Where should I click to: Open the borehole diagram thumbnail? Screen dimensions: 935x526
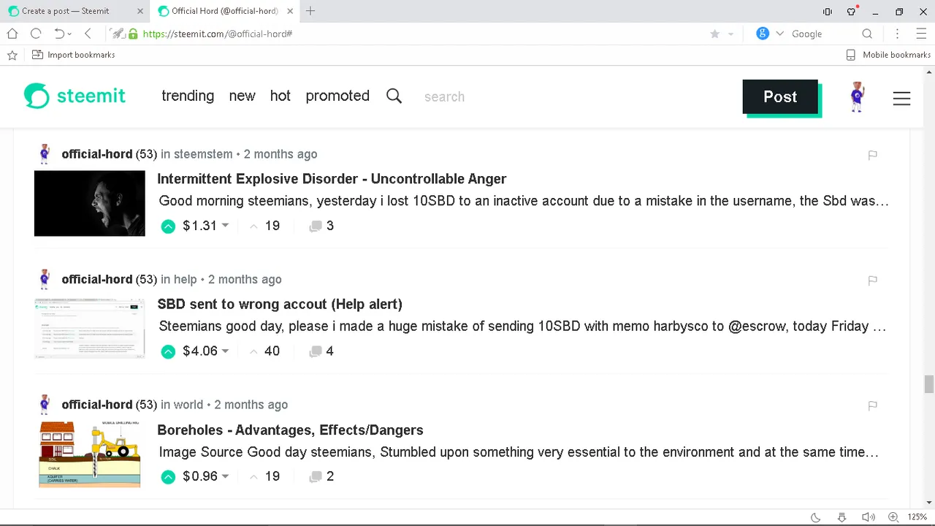coord(90,454)
